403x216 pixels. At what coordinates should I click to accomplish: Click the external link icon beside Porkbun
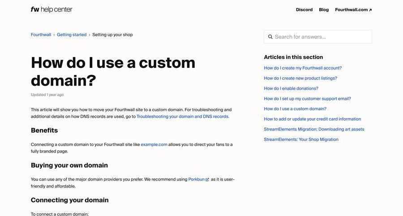[207, 179]
